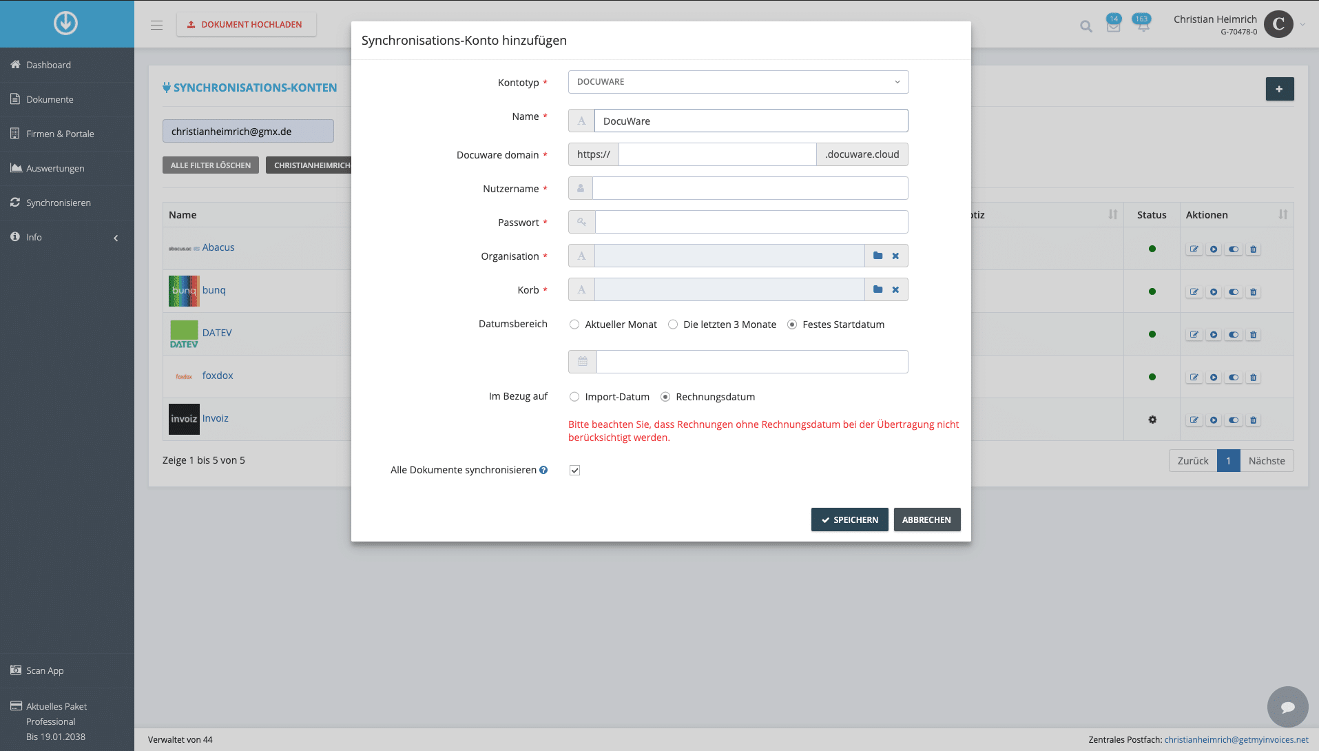Screen dimensions: 1319x751
Task: Click help icon next to Alle Dokumente synchronisieren
Action: (543, 470)
